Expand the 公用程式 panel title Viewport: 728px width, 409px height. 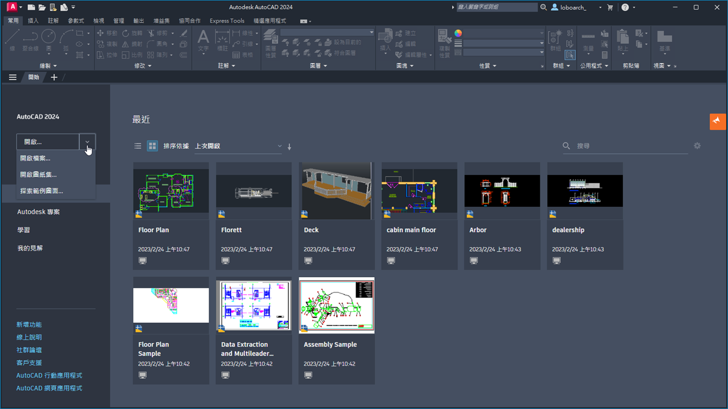click(594, 66)
